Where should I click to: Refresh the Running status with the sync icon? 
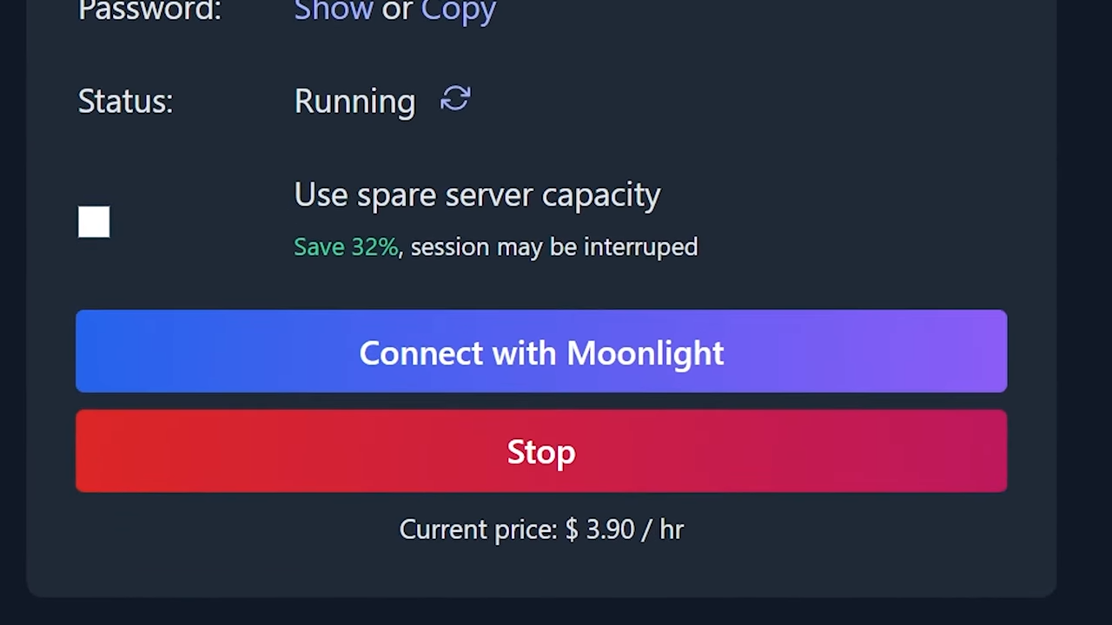click(455, 99)
